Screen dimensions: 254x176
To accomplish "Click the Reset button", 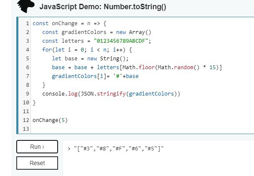I will coord(37,163).
